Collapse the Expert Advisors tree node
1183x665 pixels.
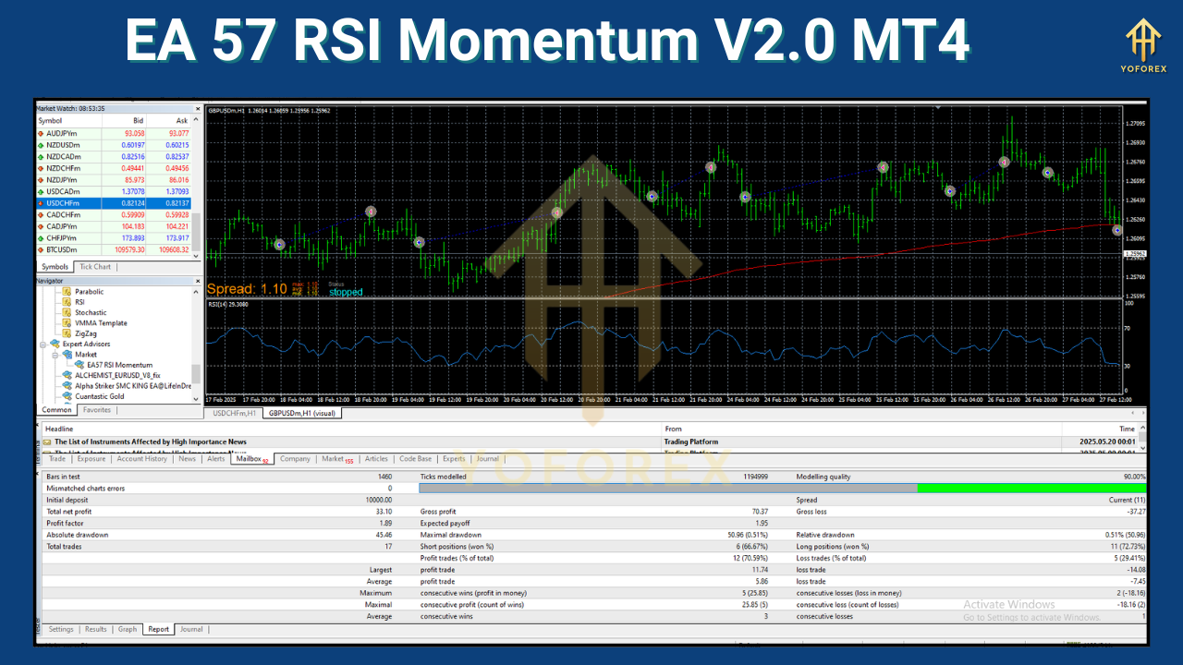pyautogui.click(x=43, y=344)
